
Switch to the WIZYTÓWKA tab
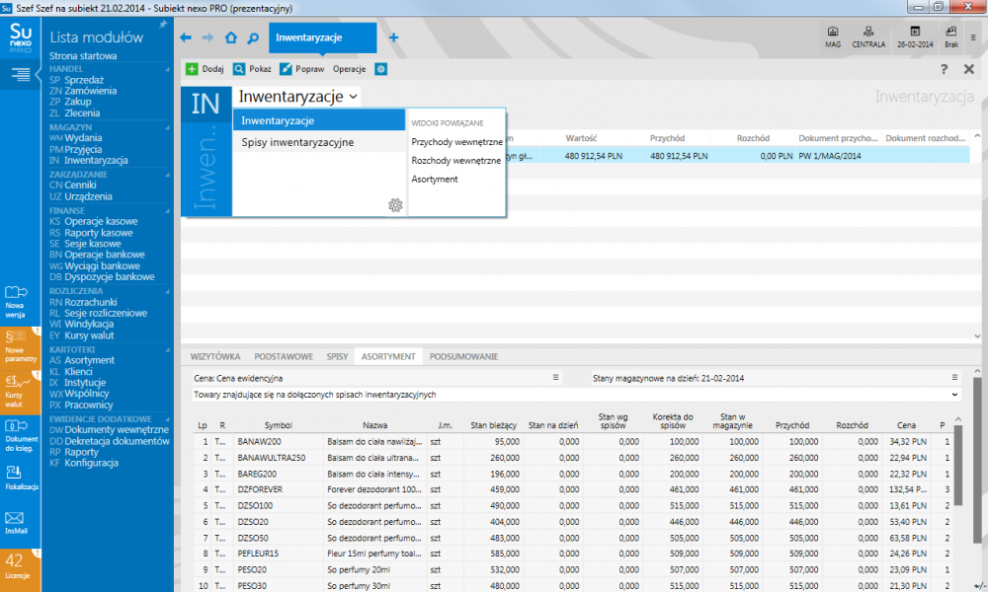click(x=215, y=356)
